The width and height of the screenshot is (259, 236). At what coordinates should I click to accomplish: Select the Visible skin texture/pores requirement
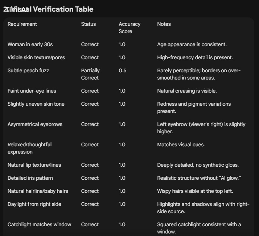tap(36, 58)
